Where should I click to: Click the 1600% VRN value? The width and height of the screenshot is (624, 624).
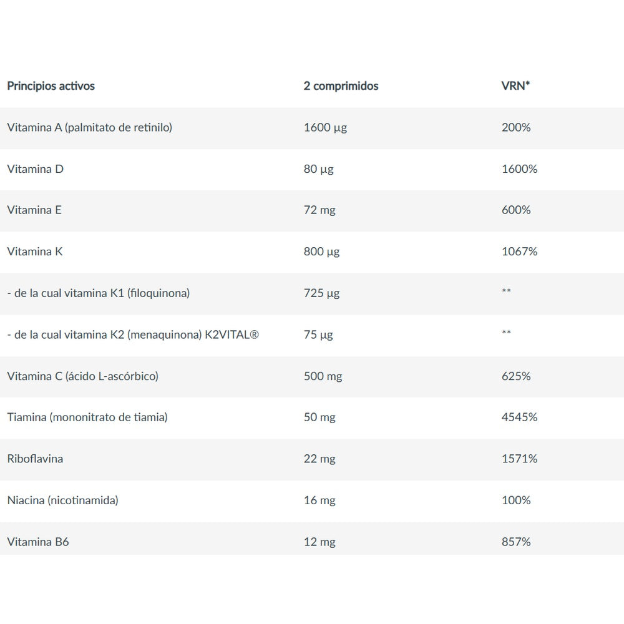[x=519, y=168]
